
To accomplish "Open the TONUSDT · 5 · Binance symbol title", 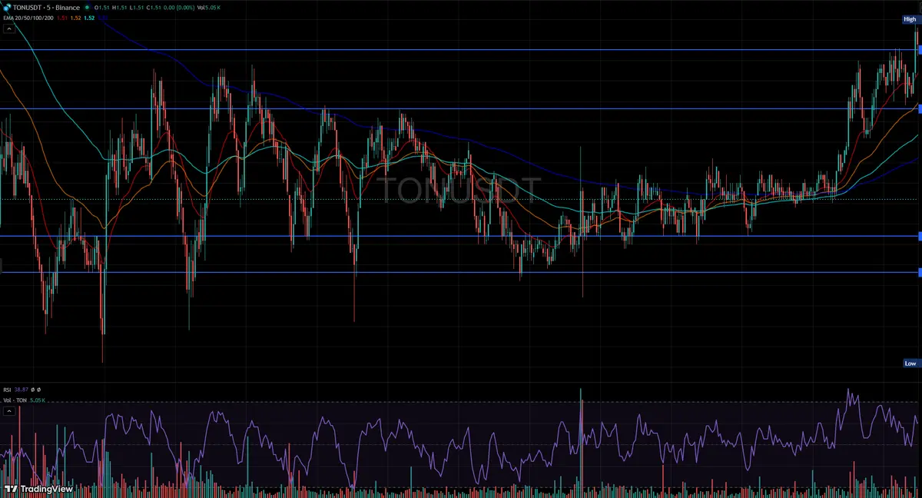I will (x=46, y=8).
